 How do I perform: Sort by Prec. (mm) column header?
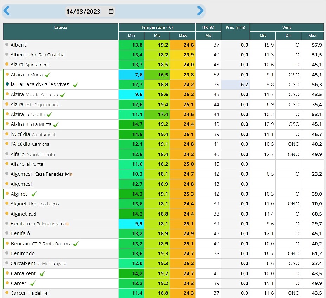point(235,31)
